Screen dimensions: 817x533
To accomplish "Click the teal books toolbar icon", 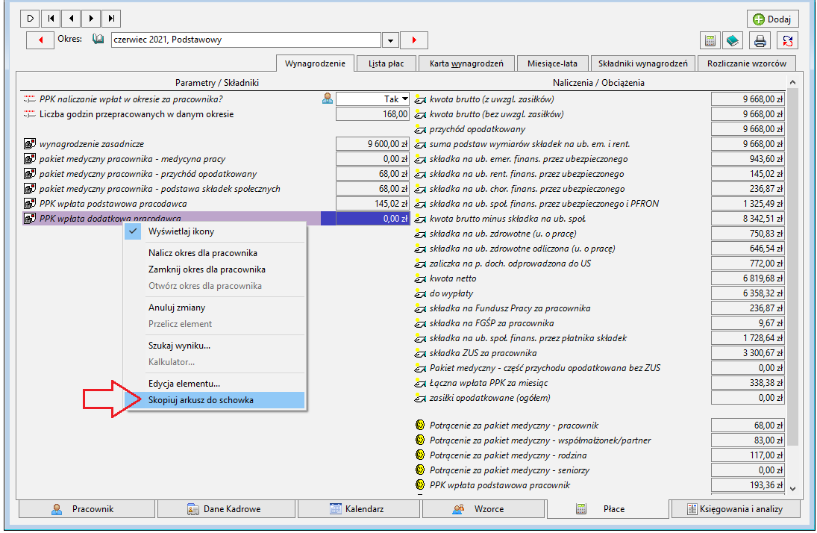I will tap(733, 40).
